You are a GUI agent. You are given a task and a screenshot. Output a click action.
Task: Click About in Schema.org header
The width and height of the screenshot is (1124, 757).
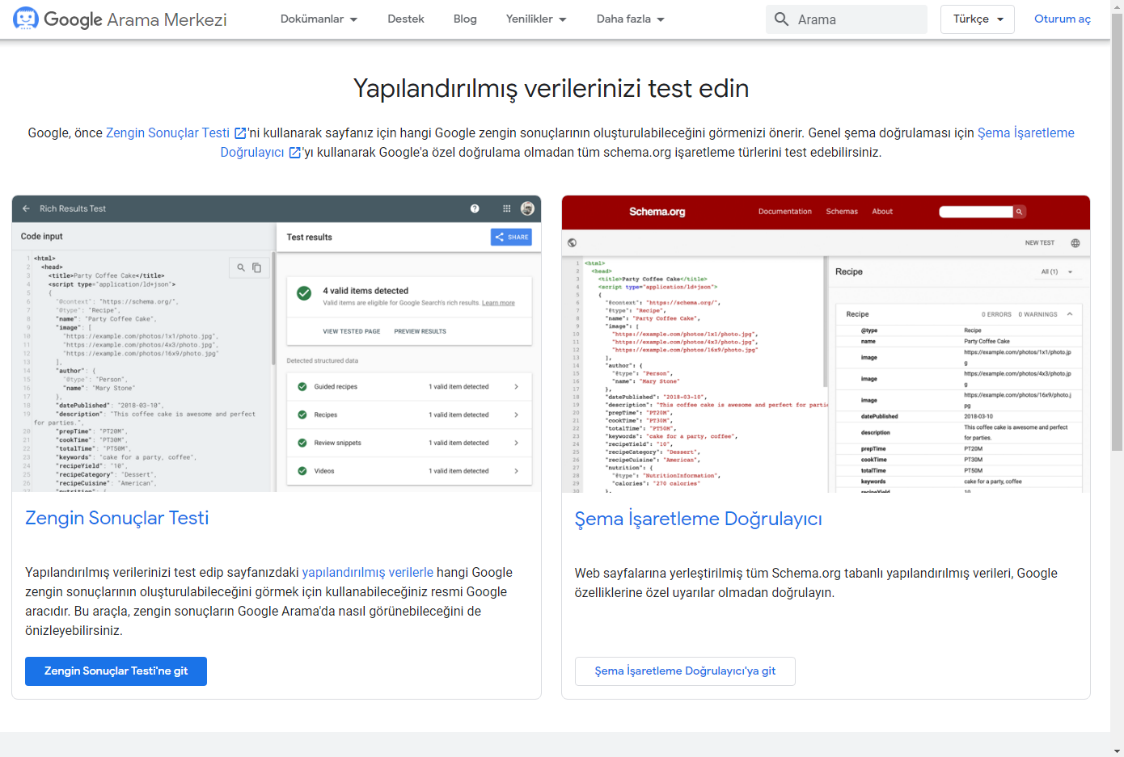point(882,212)
